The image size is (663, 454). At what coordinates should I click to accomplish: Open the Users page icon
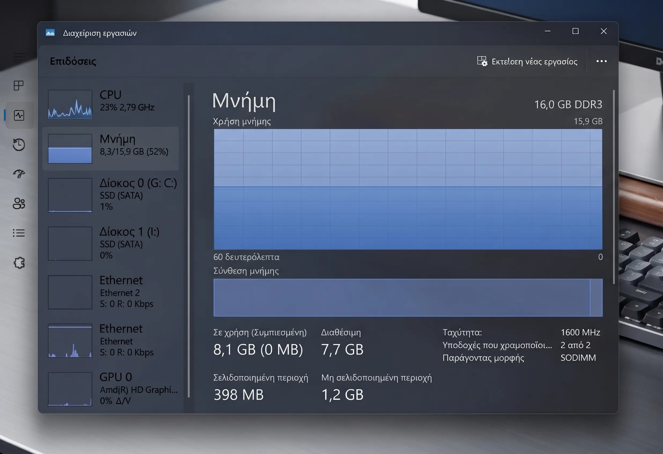click(19, 203)
